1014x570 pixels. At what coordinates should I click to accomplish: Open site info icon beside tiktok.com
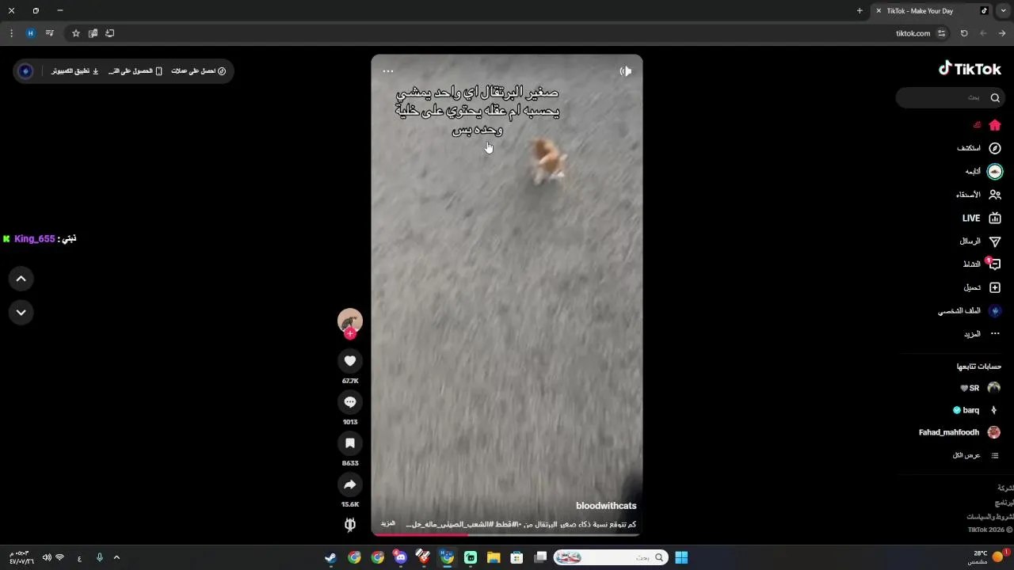pyautogui.click(x=941, y=33)
